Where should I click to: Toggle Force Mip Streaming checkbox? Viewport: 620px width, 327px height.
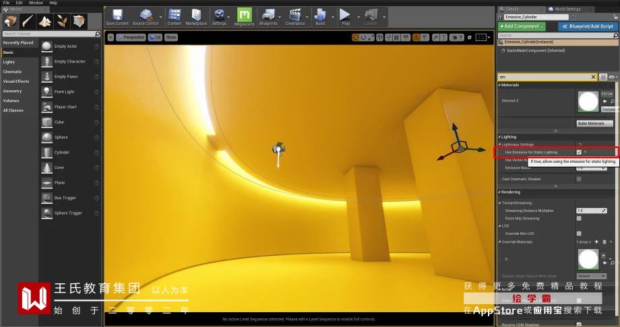tap(579, 218)
